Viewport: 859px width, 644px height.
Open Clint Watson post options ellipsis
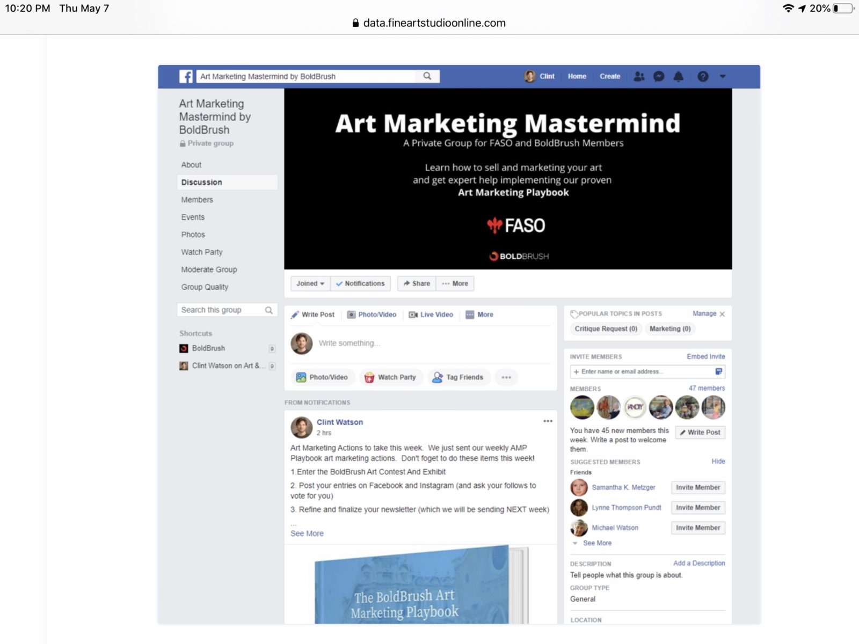548,421
